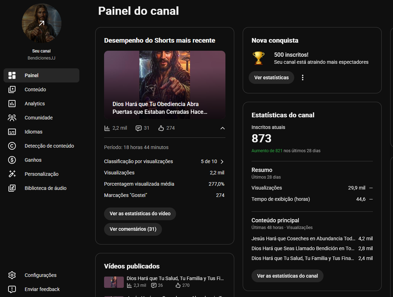Click the Ver as estatísticas do vídeo button
The height and width of the screenshot is (297, 393).
(140, 214)
